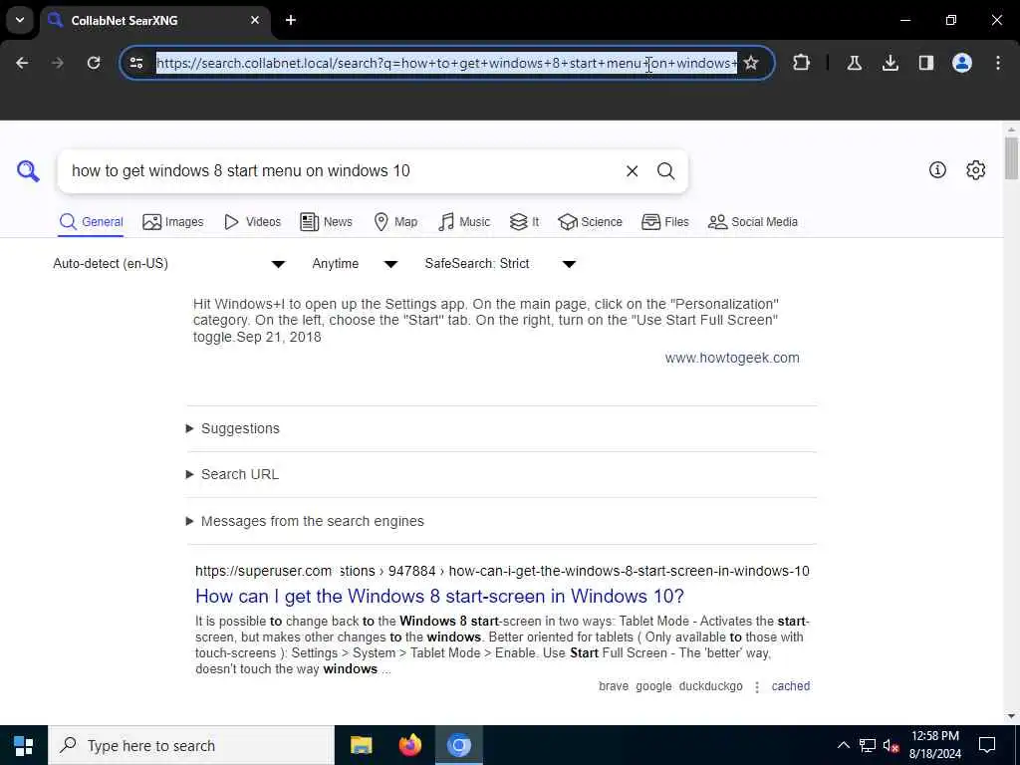Screen dimensions: 1020x765
Task: Bookmark this page with the star icon
Action: [x=751, y=63]
